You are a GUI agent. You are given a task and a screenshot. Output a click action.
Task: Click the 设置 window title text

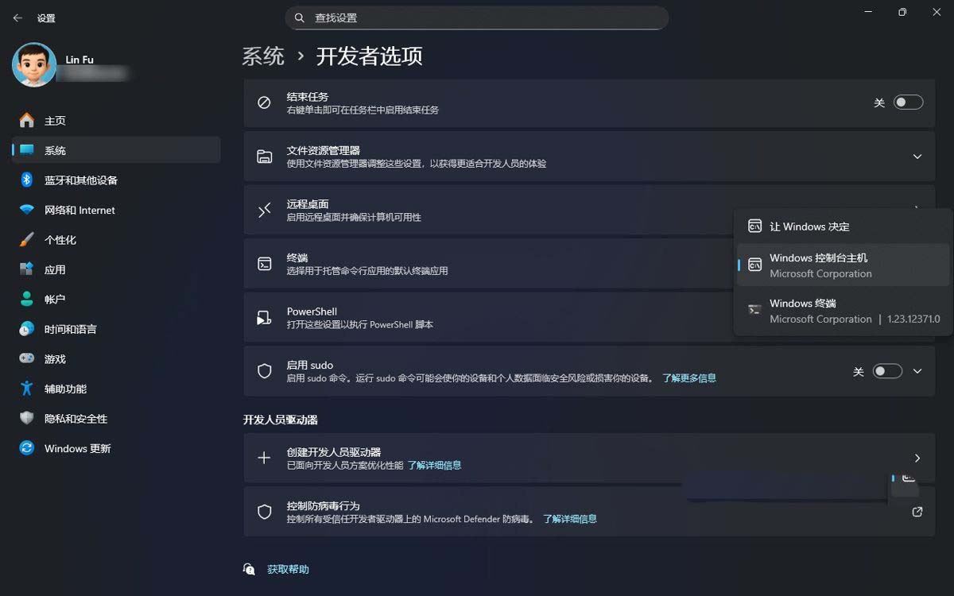click(46, 17)
